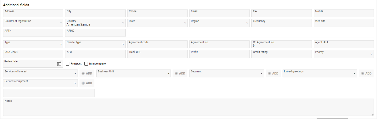377x119 pixels.
Task: Enable the Prospect checkbox
Action: point(68,64)
